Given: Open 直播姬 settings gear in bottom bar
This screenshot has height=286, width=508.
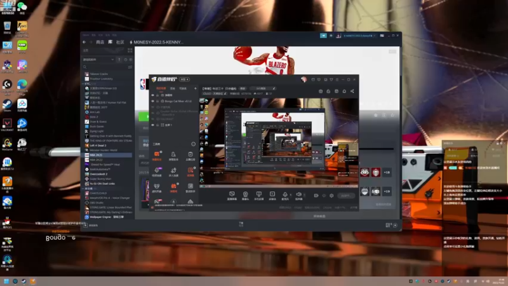Looking at the screenshot, I should (x=331, y=196).
